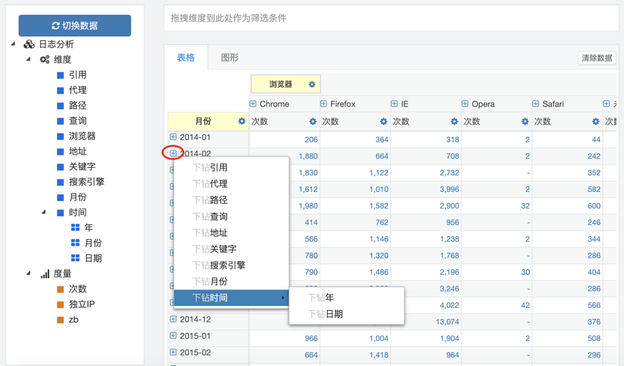Screen dimensions: 624x366
Task: Collapse the 时间 tree node
Action: point(44,212)
